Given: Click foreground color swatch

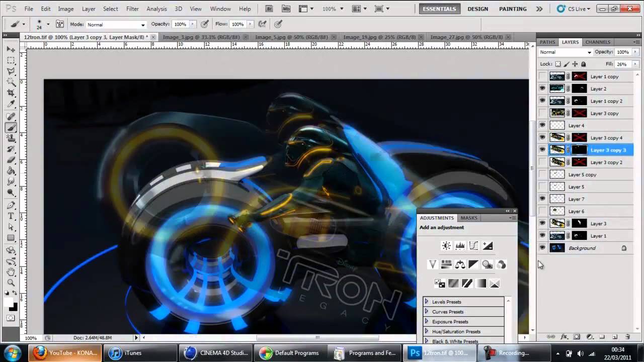Looking at the screenshot, I should coord(9,302).
